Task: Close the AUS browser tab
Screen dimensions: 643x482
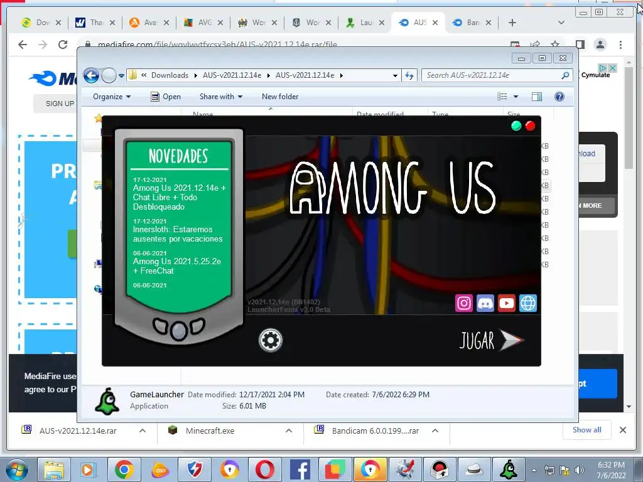Action: tap(435, 23)
